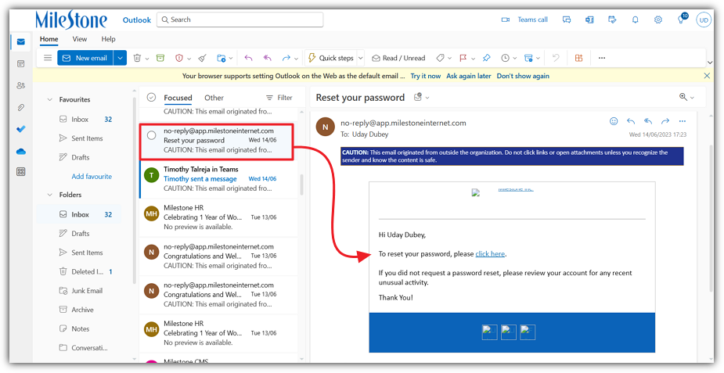Click the Don't show again link
The width and height of the screenshot is (724, 373).
523,76
